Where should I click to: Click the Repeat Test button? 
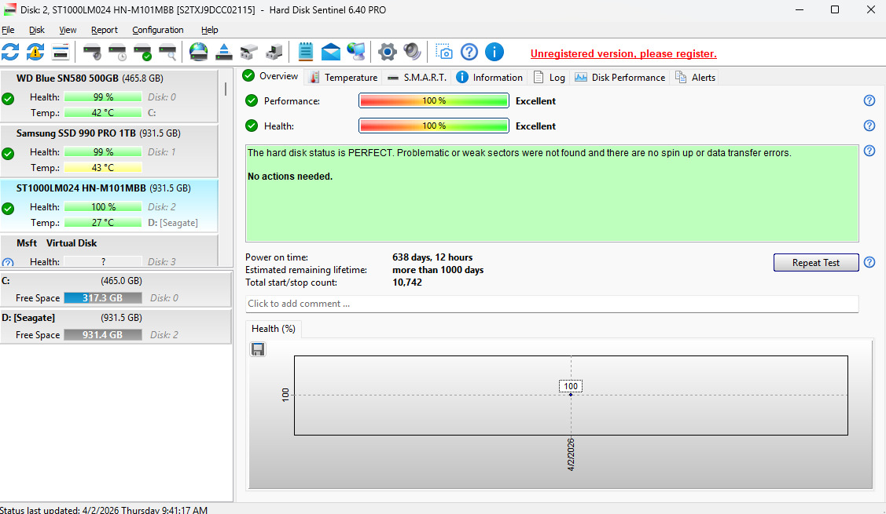click(x=815, y=263)
